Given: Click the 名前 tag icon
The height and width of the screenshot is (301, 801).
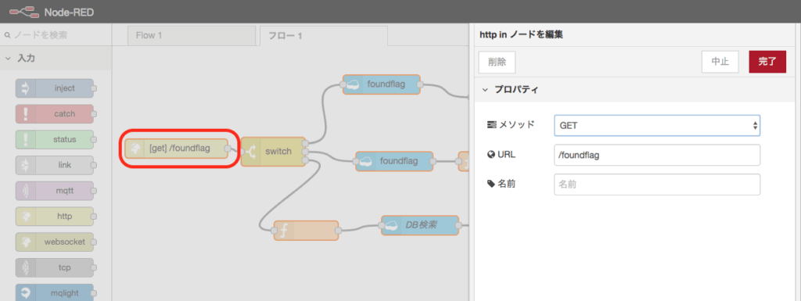Looking at the screenshot, I should tap(492, 185).
